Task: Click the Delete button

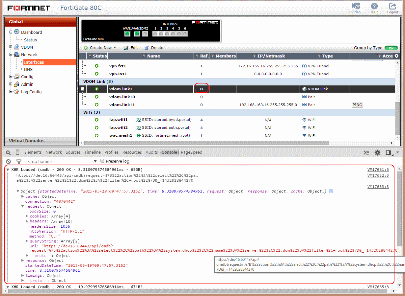Action: [154, 48]
